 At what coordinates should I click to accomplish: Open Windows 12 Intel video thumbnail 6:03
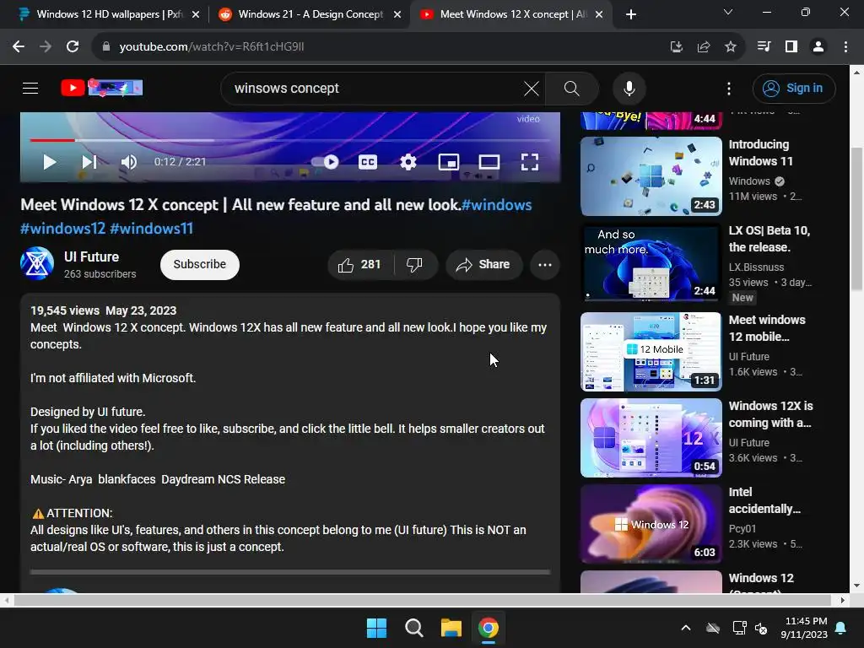tap(651, 523)
